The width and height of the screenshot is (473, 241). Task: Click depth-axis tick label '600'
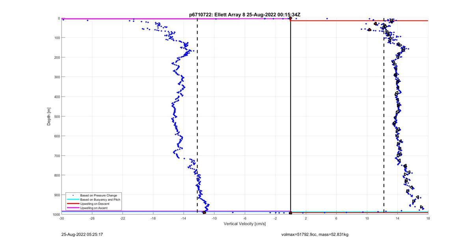[x=57, y=136]
